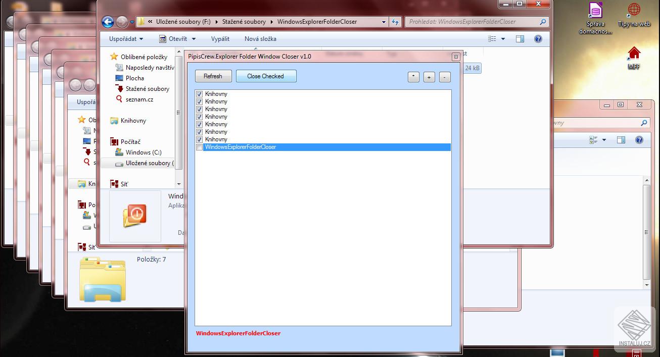Open the view options dropdown in the front Explorer
Image resolution: width=660 pixels, height=357 pixels.
point(503,39)
